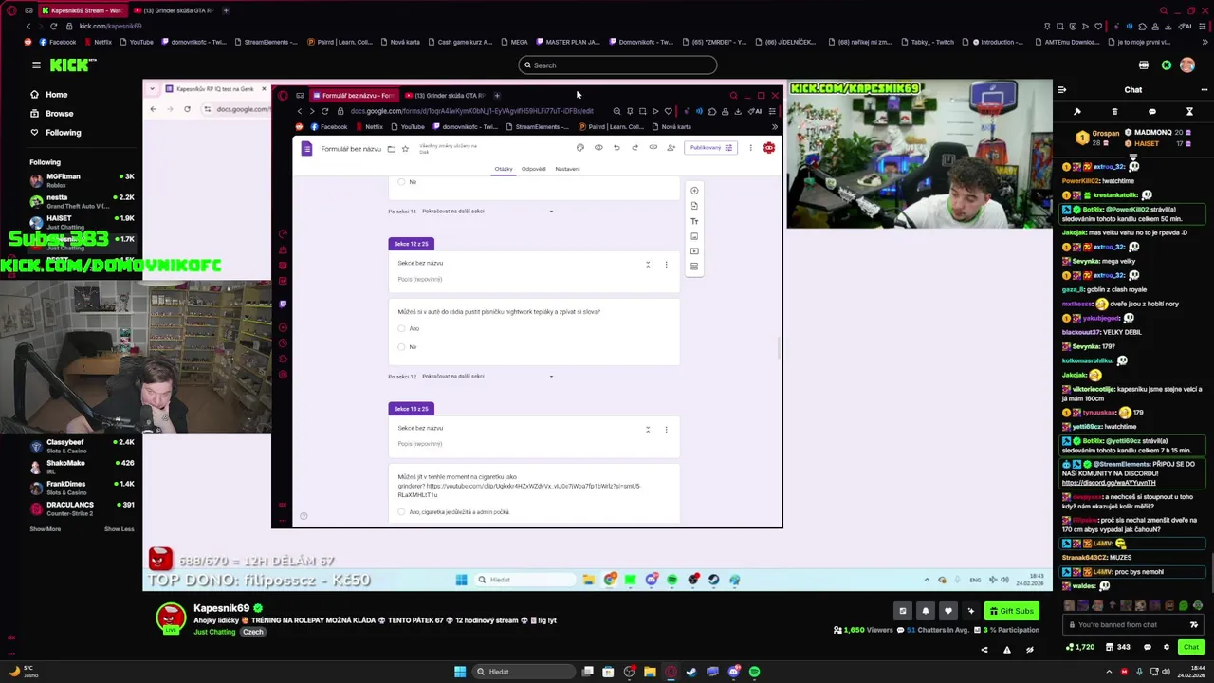Add collaborators to the form

point(671,148)
